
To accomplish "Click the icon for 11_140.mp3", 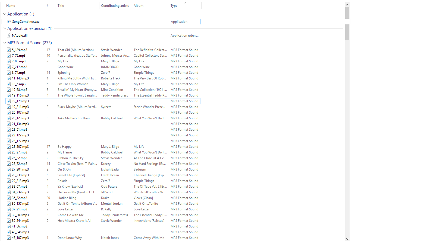I will click(x=9, y=78).
